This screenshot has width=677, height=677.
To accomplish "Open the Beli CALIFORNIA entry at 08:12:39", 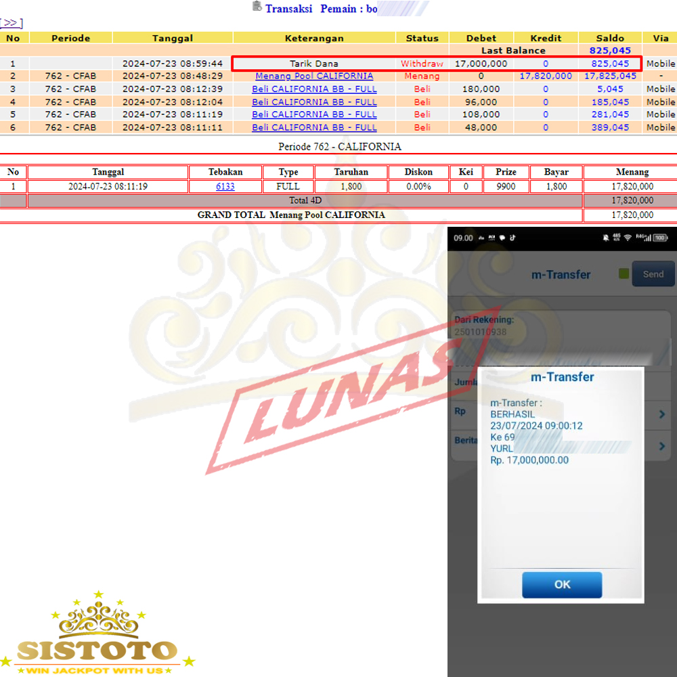I will [314, 89].
